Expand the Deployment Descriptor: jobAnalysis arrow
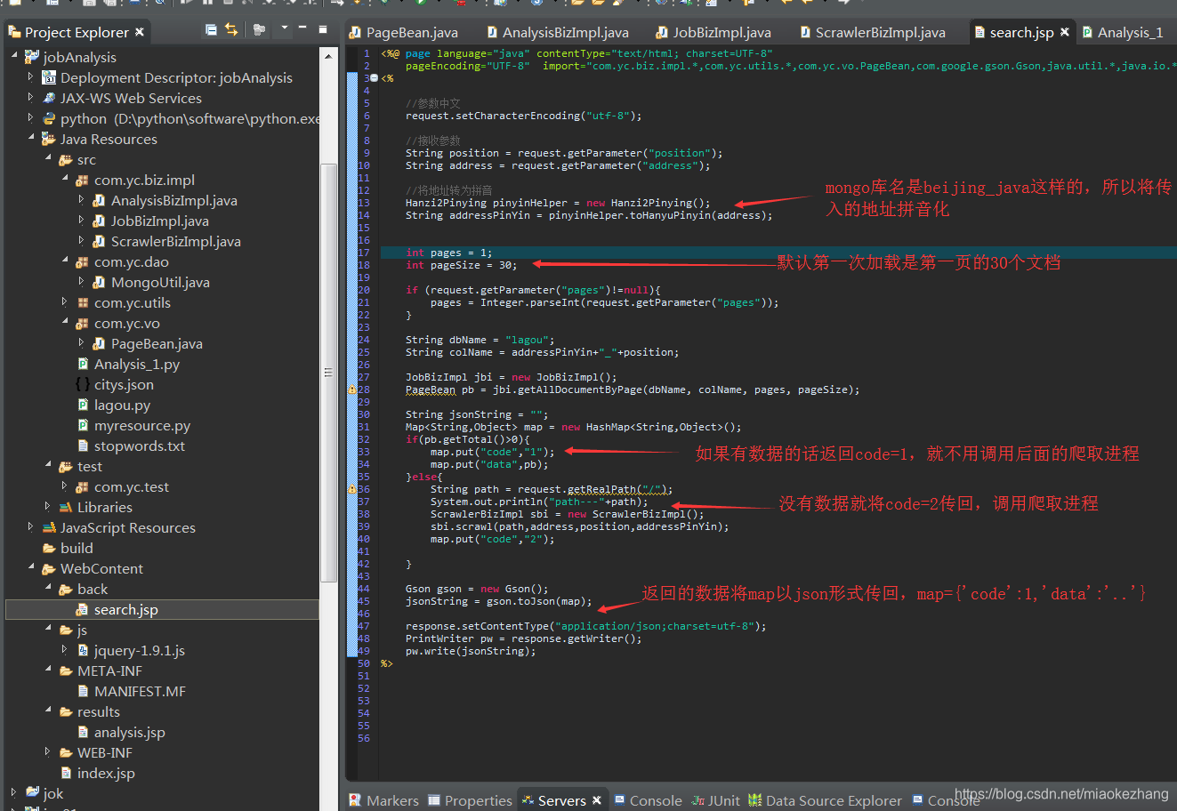 (x=31, y=77)
